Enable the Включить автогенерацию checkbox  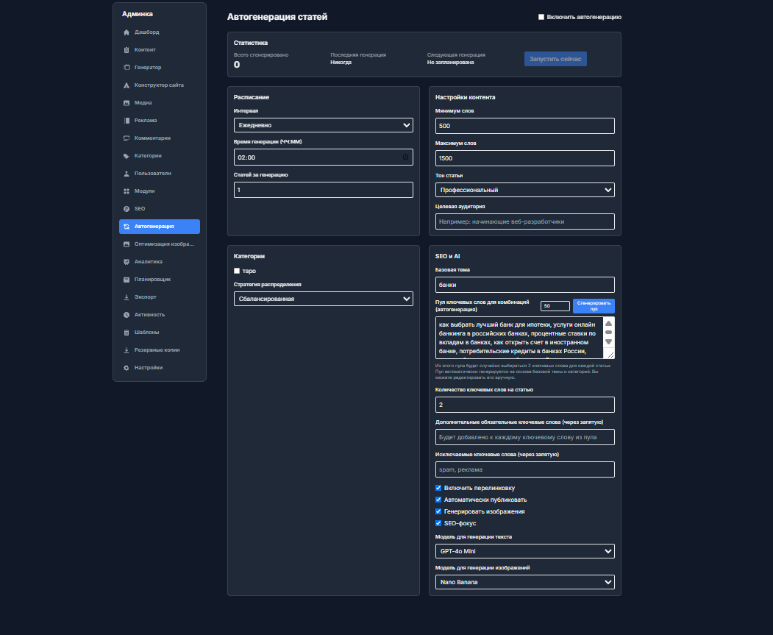(541, 17)
